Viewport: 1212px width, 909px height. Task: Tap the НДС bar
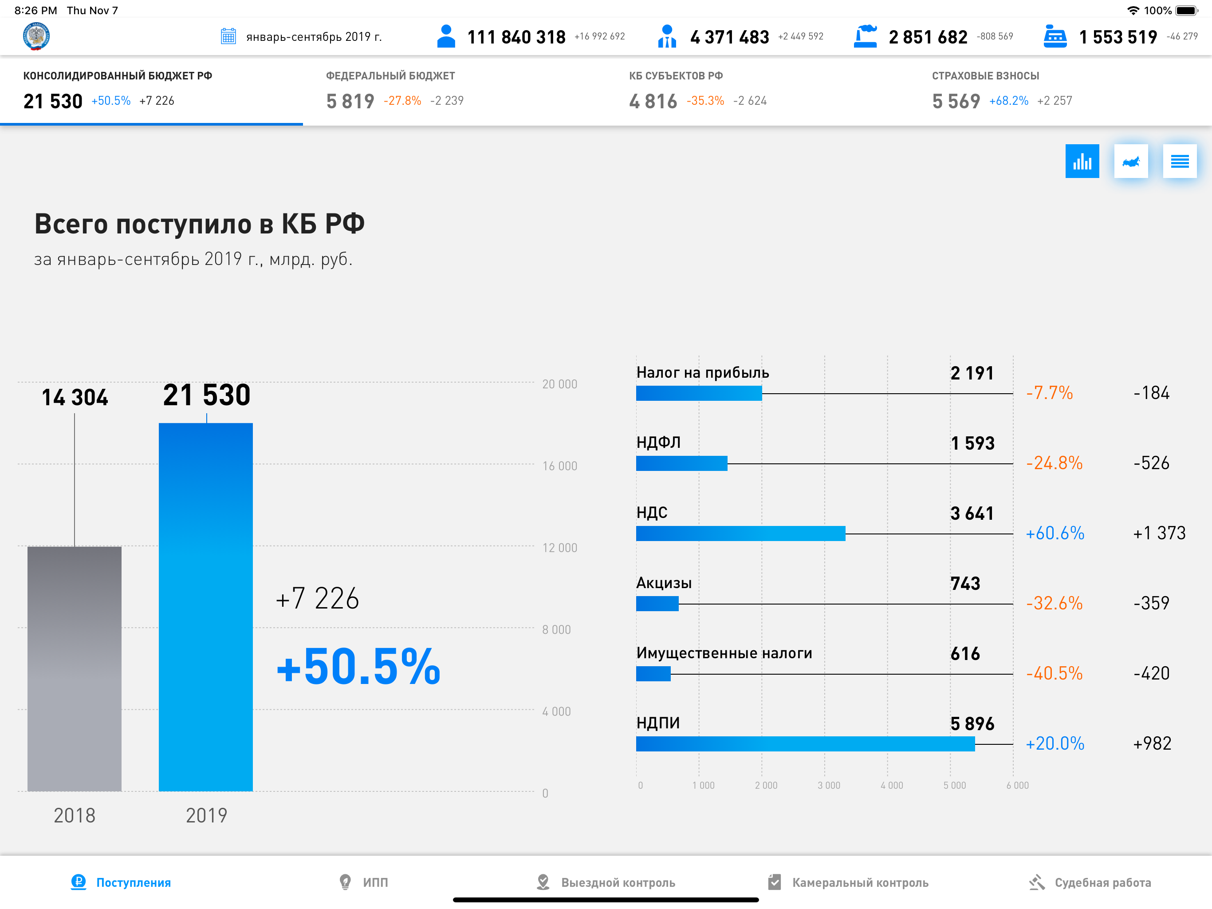741,534
